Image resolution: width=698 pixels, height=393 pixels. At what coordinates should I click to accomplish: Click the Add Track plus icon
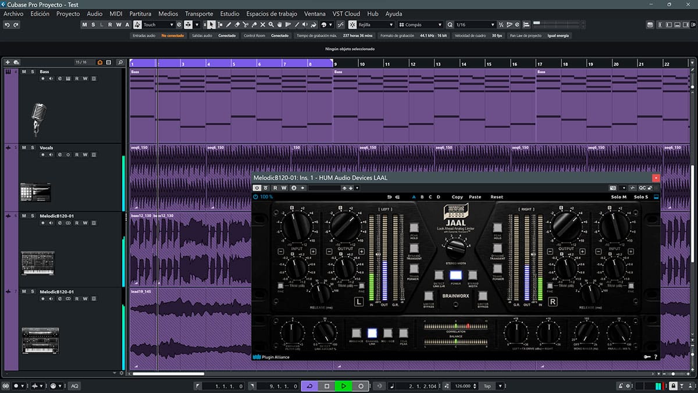8,62
